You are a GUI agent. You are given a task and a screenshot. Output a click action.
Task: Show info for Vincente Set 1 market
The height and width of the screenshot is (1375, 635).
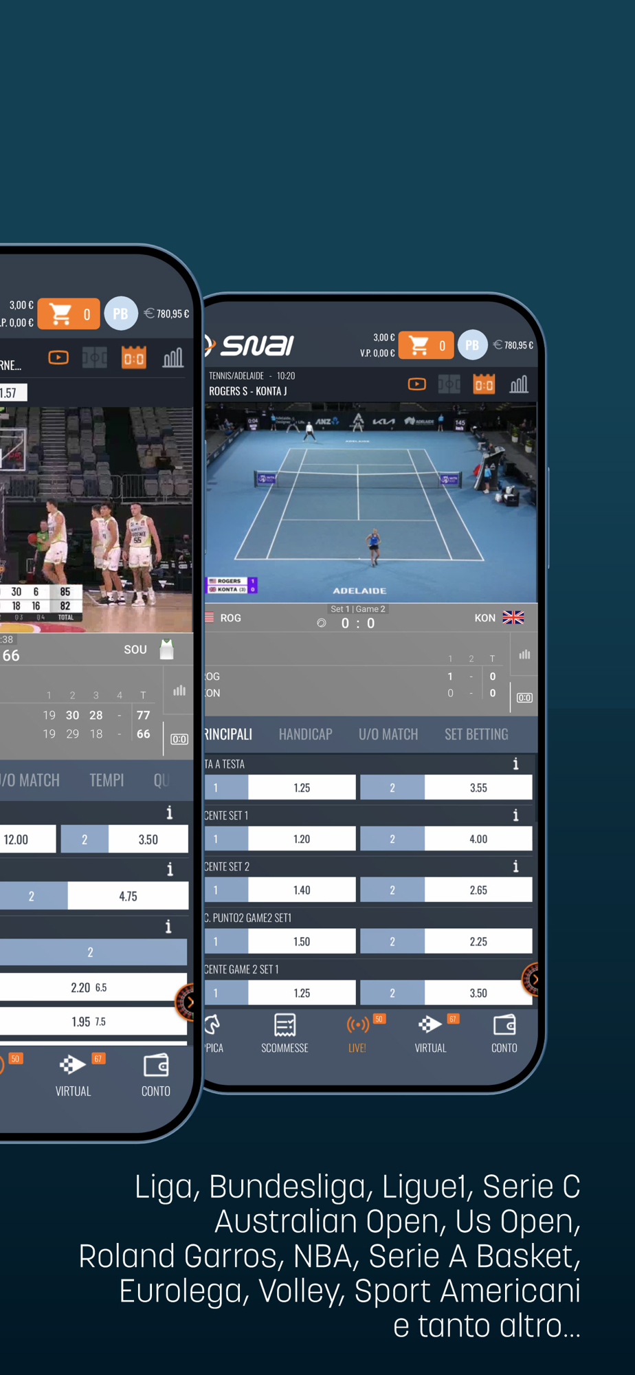[x=516, y=815]
